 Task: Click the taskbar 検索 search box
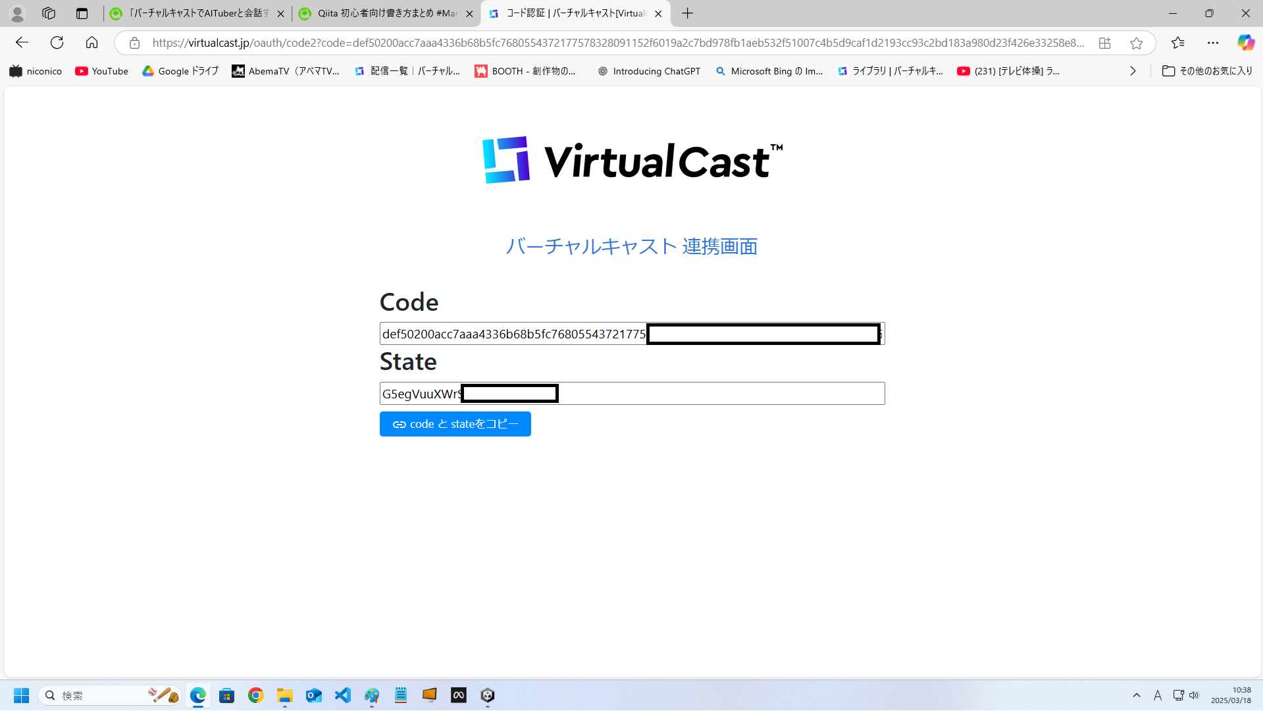110,695
